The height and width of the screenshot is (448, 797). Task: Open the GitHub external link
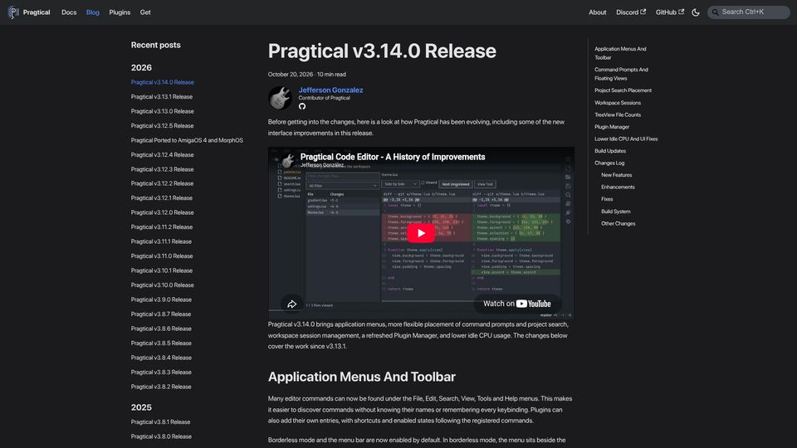click(669, 12)
